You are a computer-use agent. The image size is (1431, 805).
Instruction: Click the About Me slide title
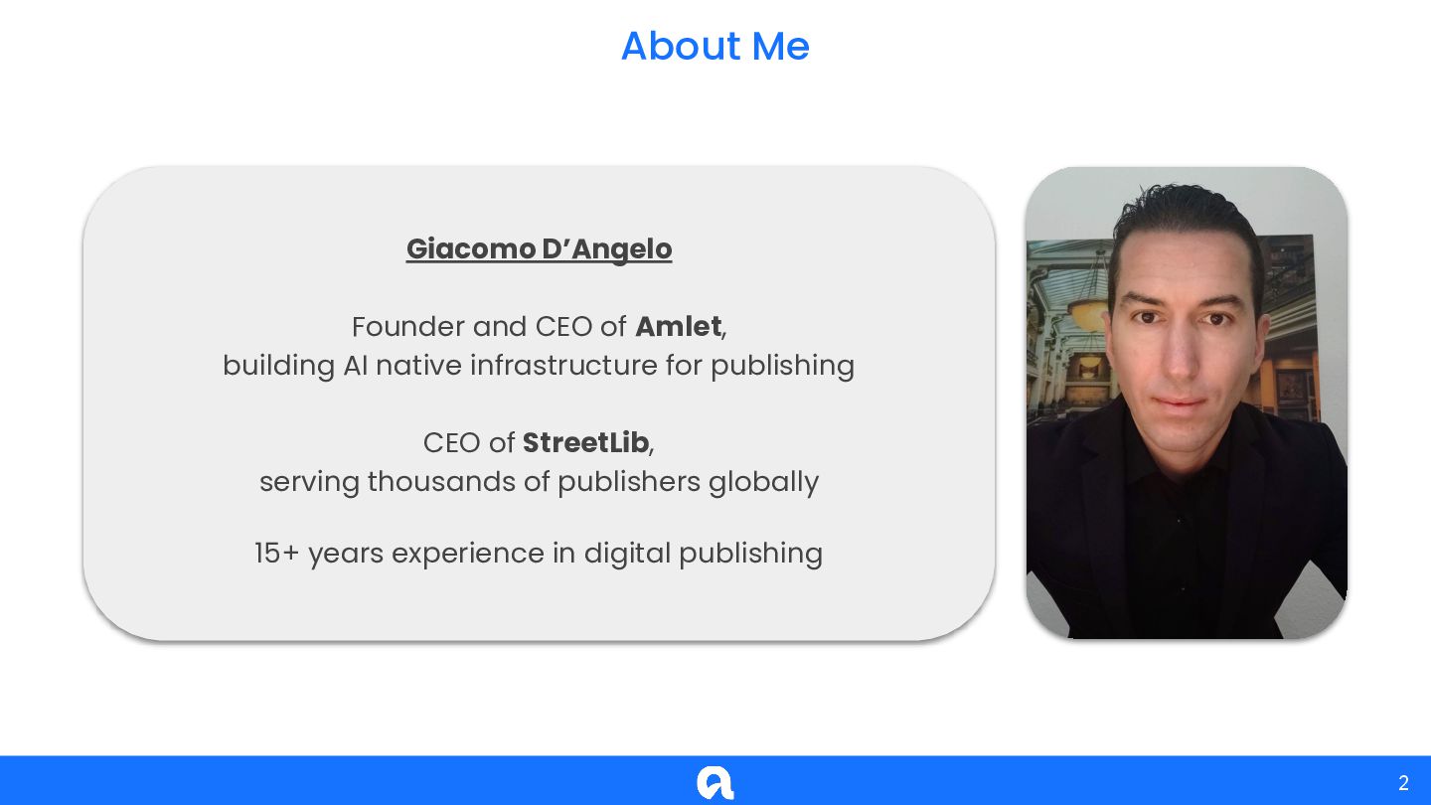click(x=715, y=46)
